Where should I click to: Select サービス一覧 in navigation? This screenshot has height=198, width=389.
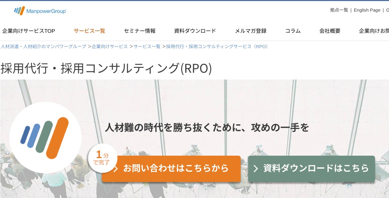tap(90, 31)
